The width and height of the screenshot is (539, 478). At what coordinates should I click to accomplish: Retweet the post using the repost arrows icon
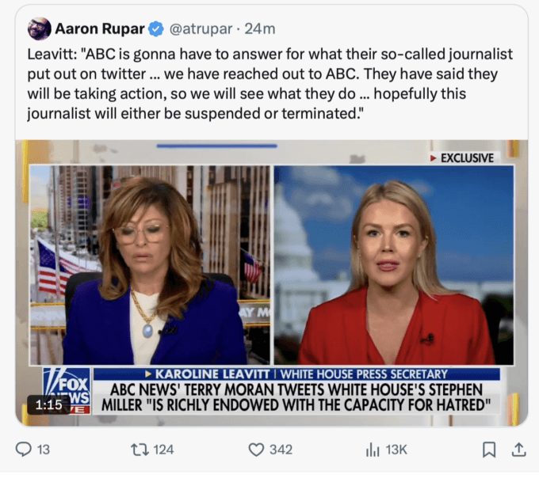(x=140, y=450)
